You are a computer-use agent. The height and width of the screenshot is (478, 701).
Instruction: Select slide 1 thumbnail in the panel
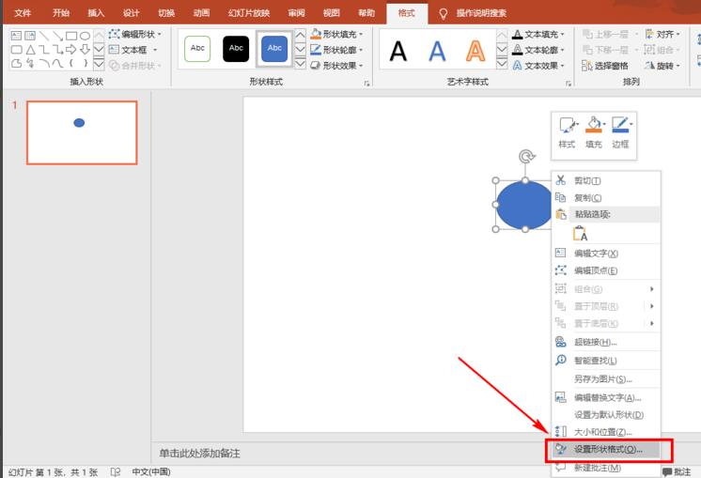pyautogui.click(x=82, y=132)
